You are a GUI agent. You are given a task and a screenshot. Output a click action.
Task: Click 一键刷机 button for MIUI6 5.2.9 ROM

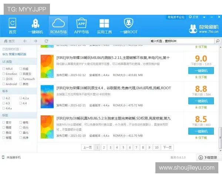(201, 131)
